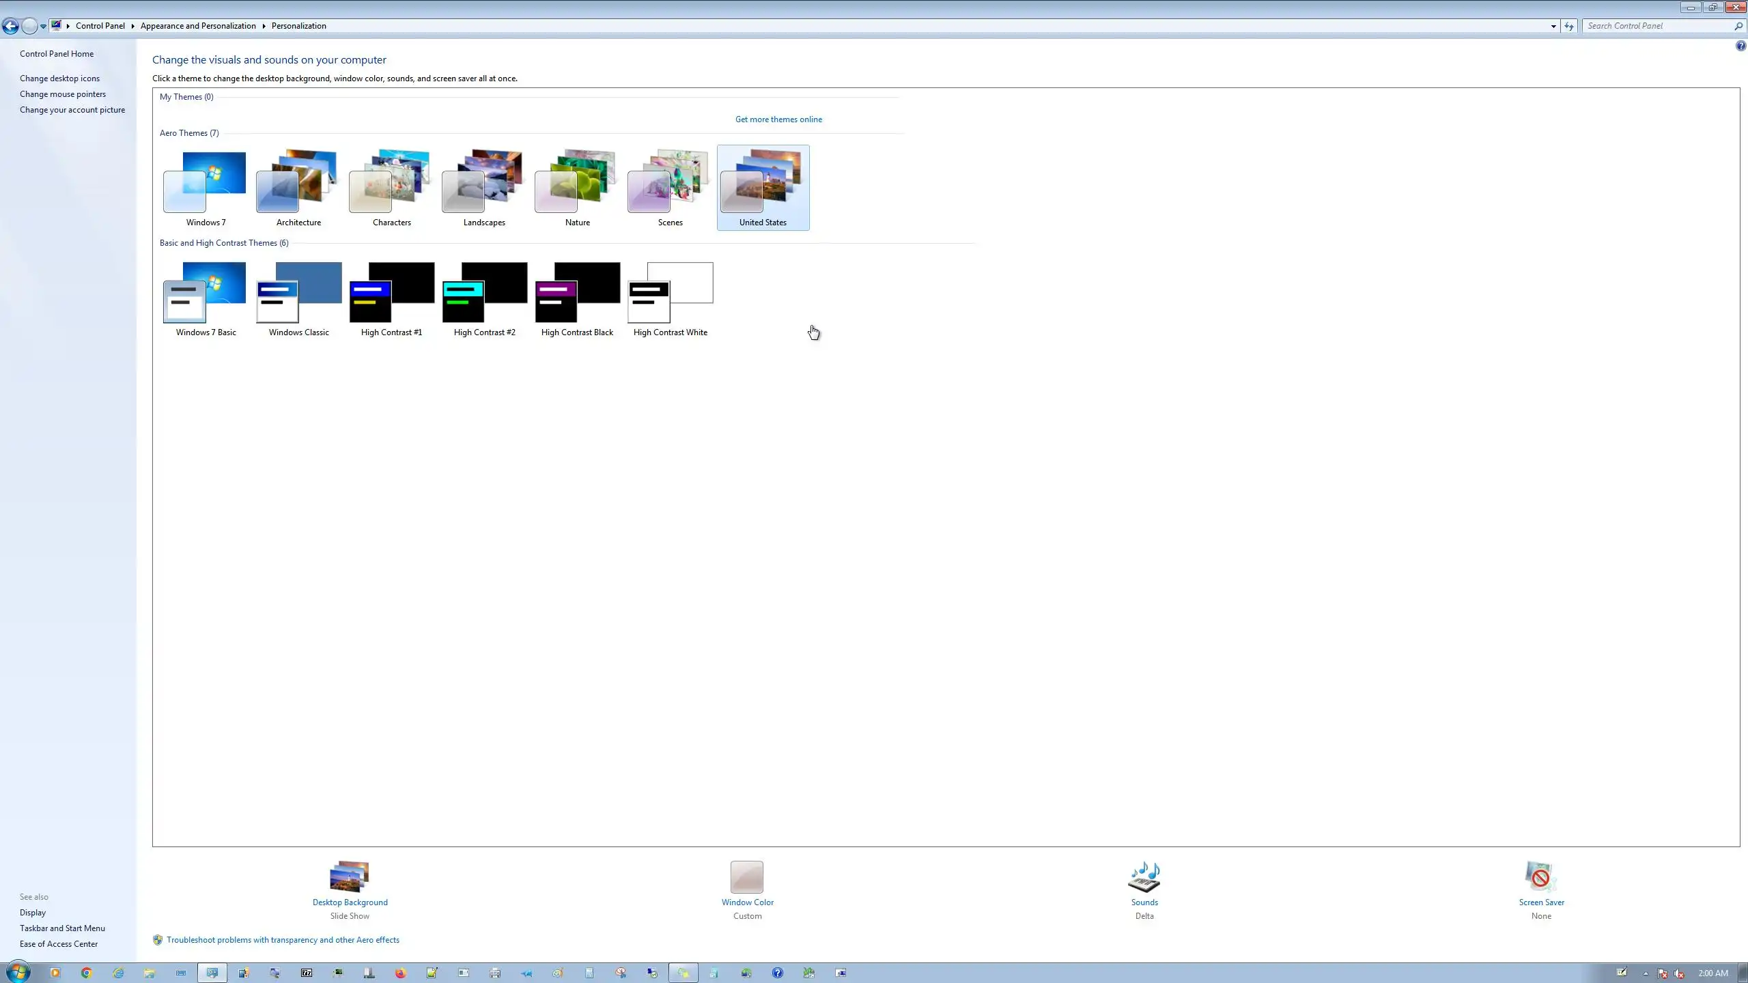Click the Help question mark icon
1748x983 pixels.
click(x=1740, y=46)
